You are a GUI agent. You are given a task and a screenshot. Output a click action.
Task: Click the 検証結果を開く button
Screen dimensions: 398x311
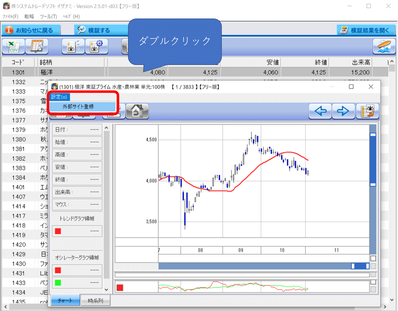tap(366, 30)
